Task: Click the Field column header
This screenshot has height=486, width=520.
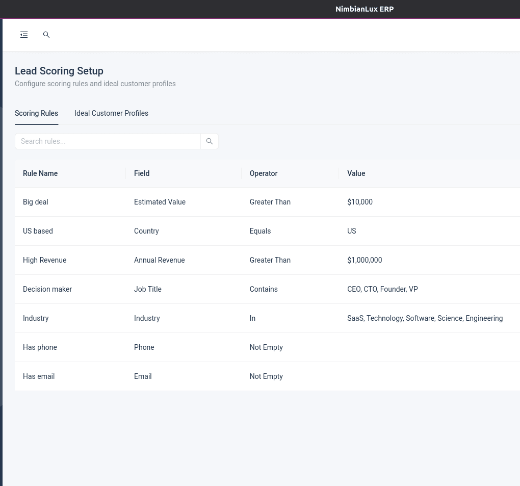Action: [142, 173]
